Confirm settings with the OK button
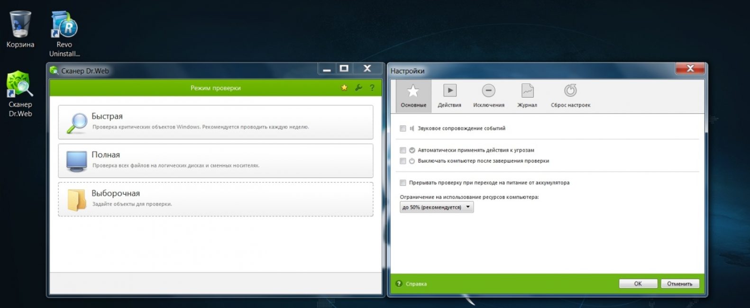 click(x=638, y=284)
